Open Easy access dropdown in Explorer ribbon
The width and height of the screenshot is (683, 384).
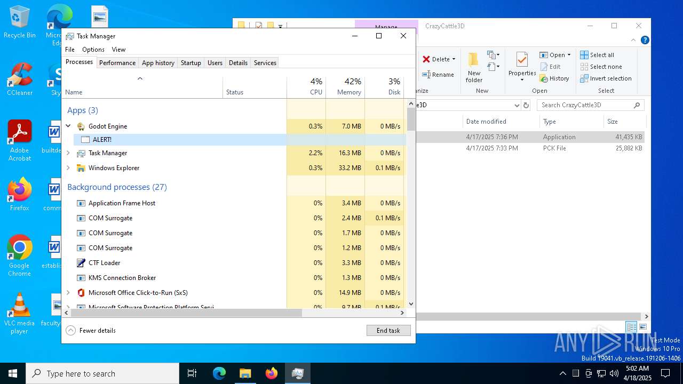(494, 67)
